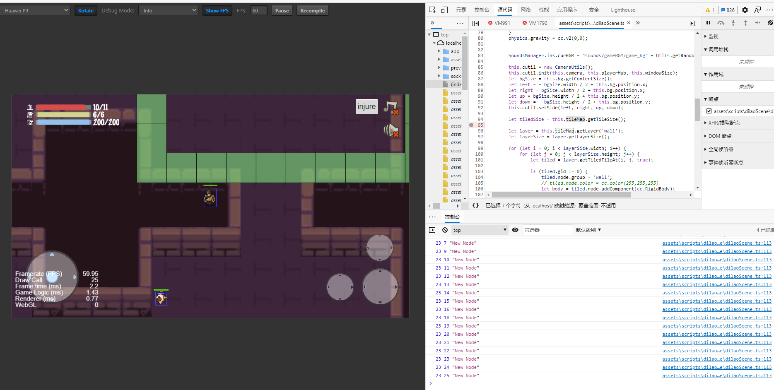Open the Debug Mode Info dropdown
The width and height of the screenshot is (774, 390).
coord(168,10)
